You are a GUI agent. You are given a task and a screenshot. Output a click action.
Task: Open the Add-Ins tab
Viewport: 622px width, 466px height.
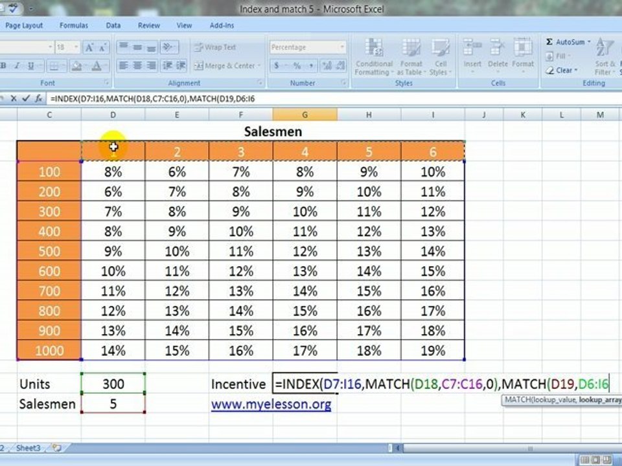(222, 25)
